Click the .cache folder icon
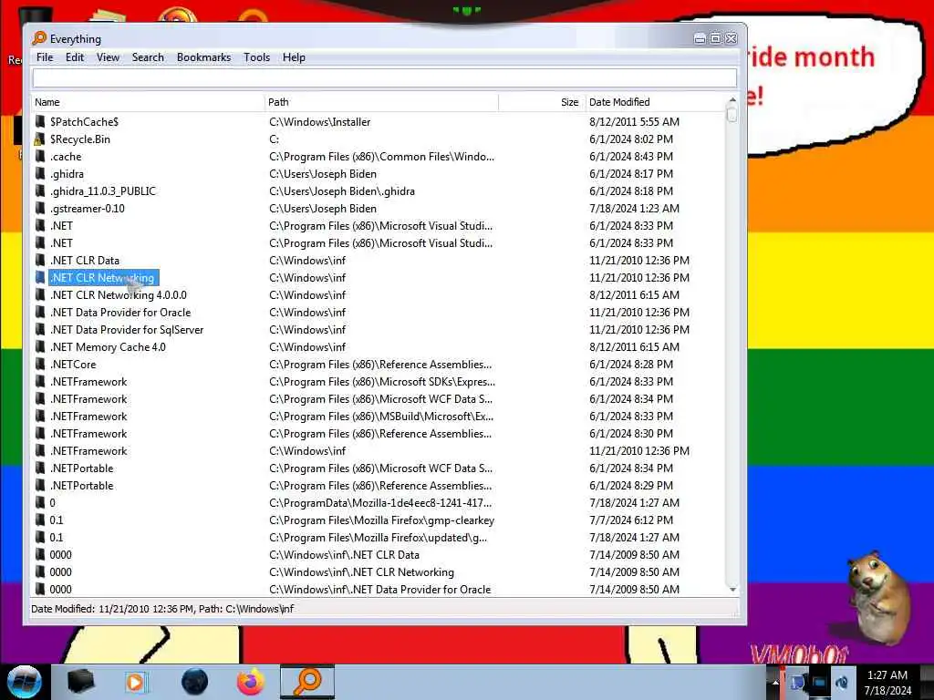The image size is (934, 700). click(40, 157)
